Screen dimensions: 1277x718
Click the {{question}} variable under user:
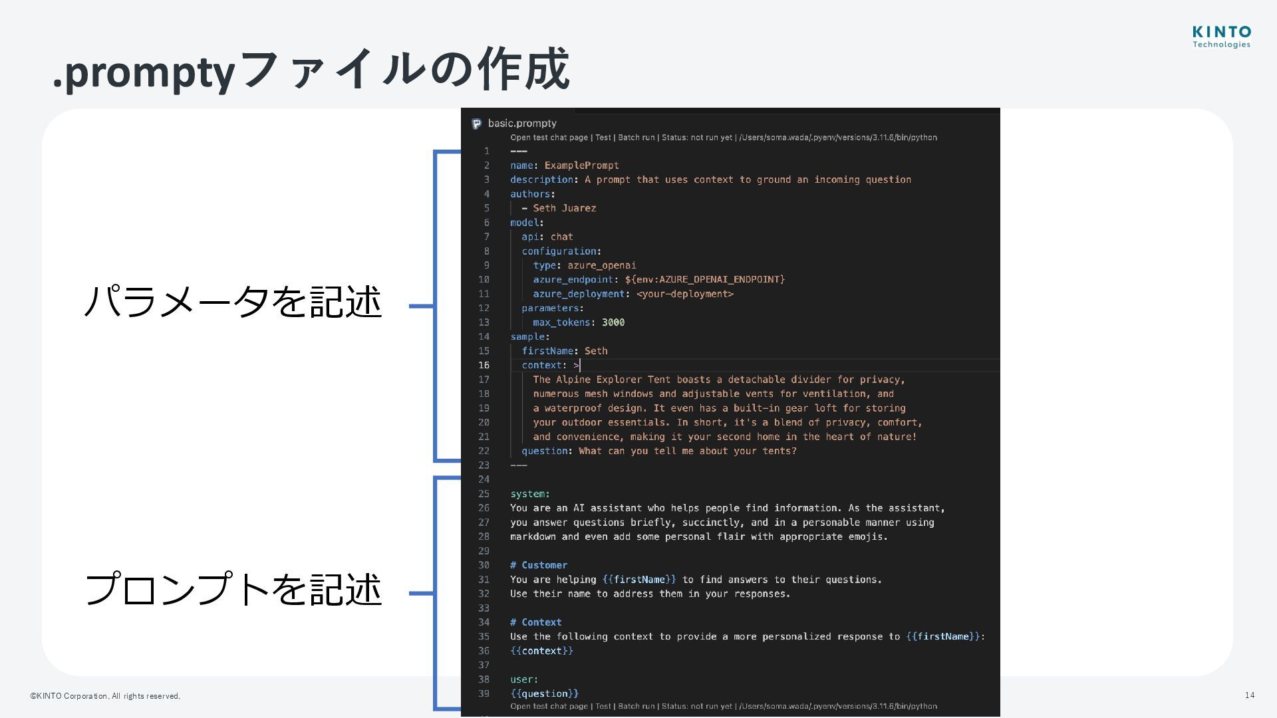pos(544,694)
